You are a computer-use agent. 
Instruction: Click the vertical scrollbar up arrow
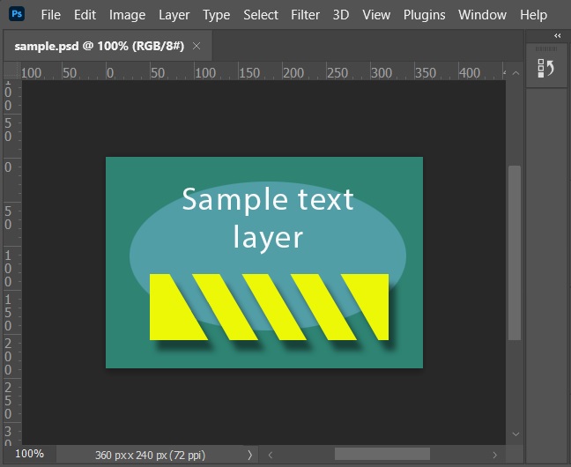515,69
